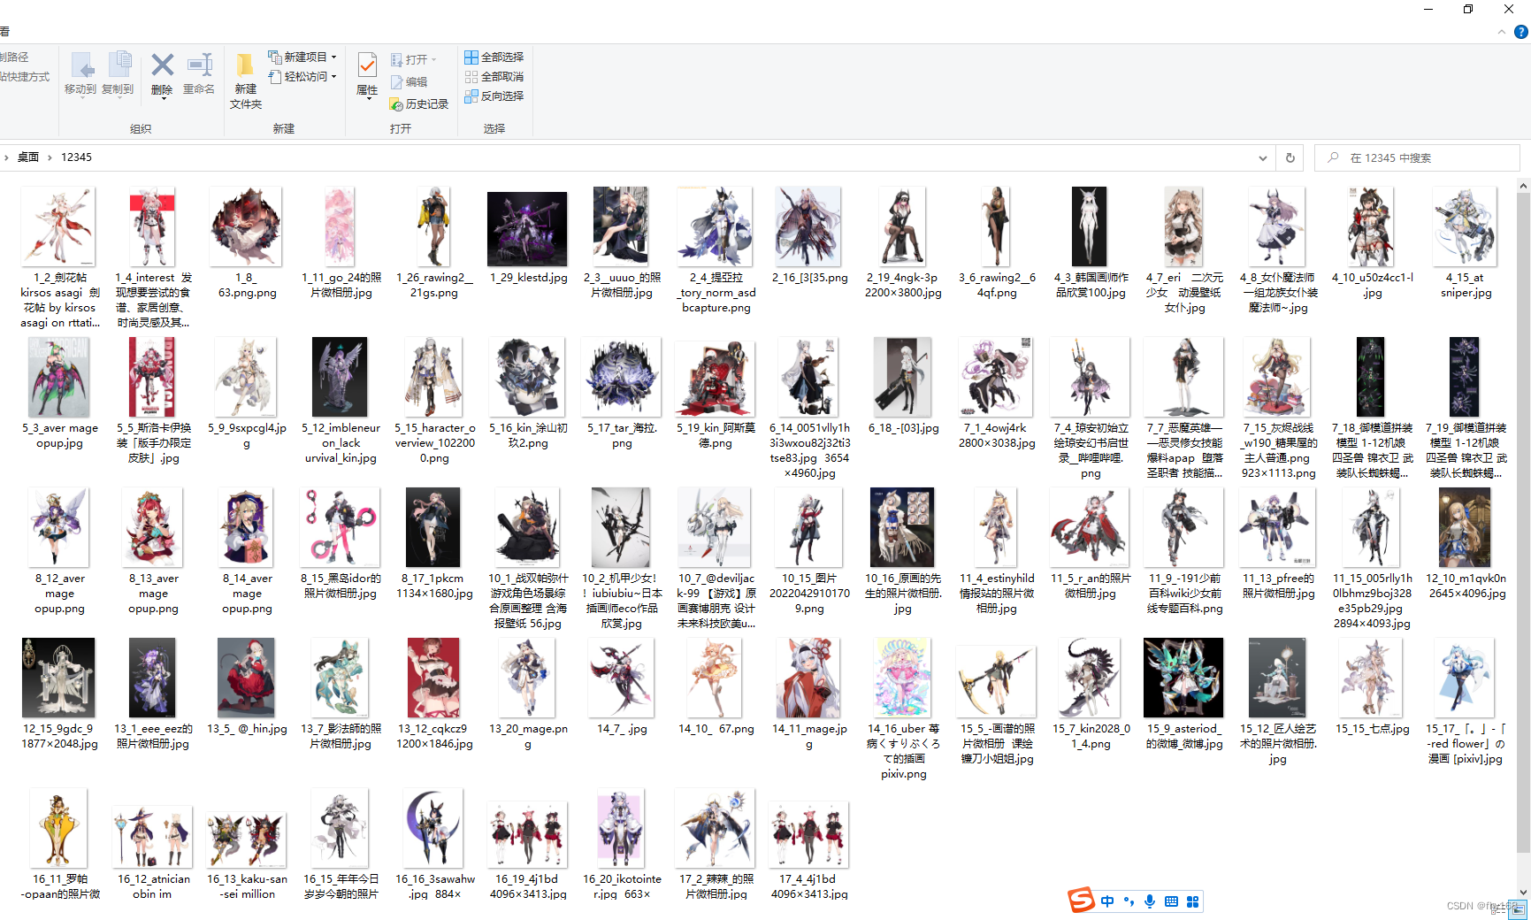Image resolution: width=1531 pixels, height=920 pixels.
Task: Select all files with 全部选择
Action: click(x=494, y=57)
